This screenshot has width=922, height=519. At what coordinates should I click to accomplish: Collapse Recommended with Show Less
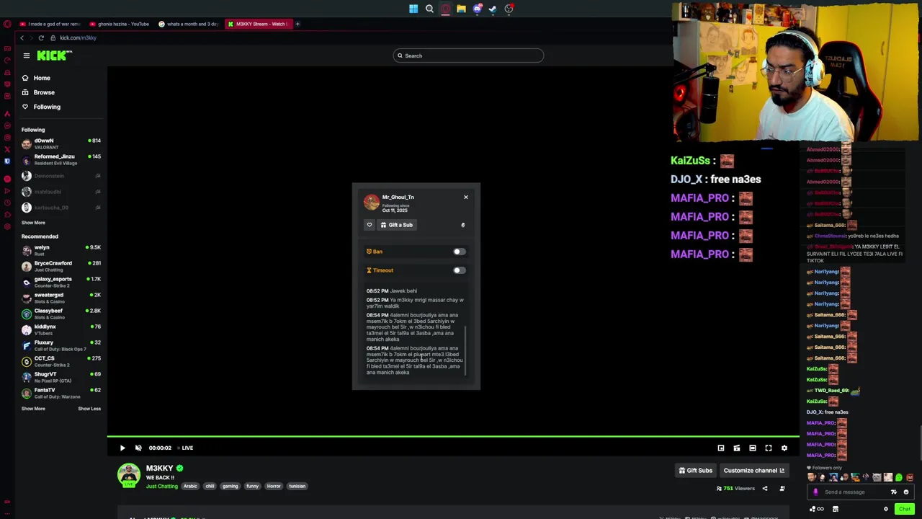pos(89,409)
